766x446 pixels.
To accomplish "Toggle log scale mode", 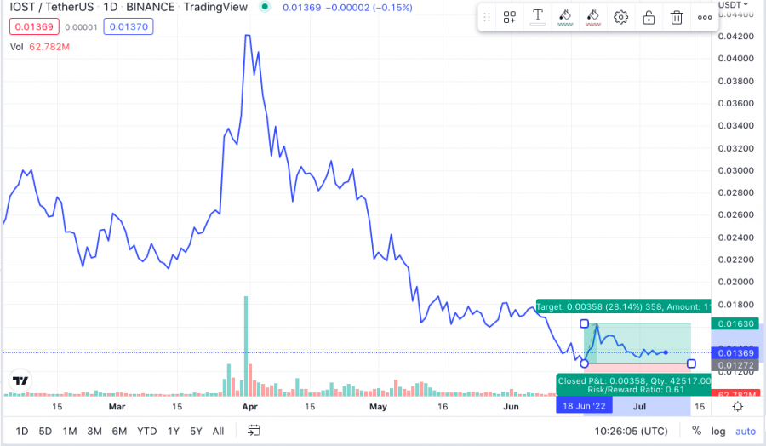I will coord(718,431).
